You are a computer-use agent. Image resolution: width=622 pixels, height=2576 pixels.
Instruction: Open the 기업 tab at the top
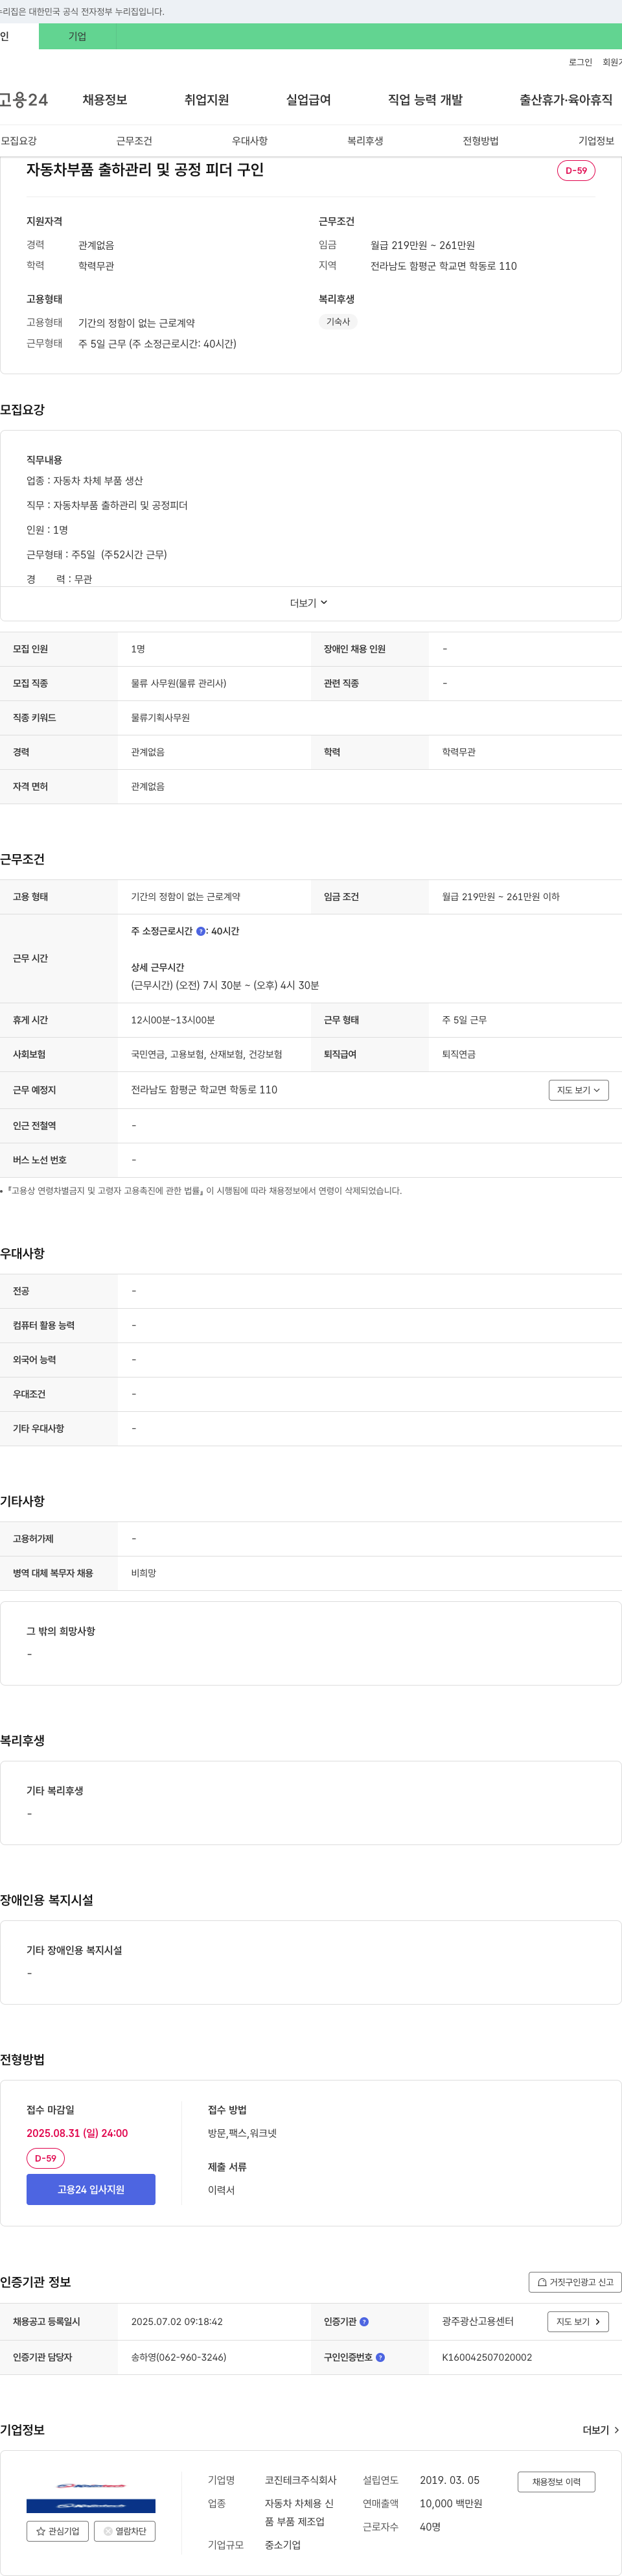tap(77, 36)
